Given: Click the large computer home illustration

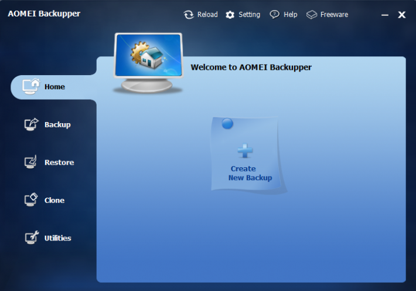Looking at the screenshot, I should [148, 63].
